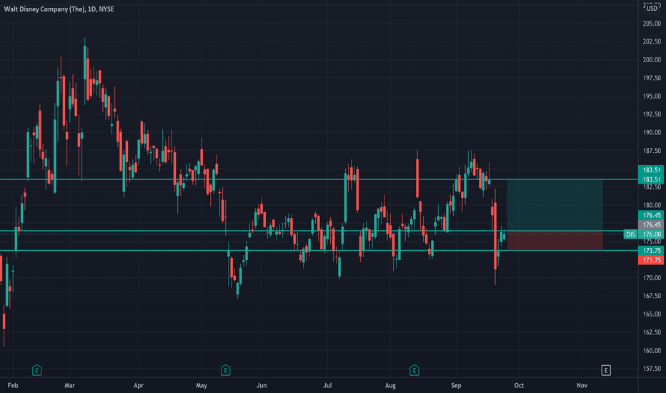The height and width of the screenshot is (393, 666).
Task: Click the Nov label on time axis
Action: pyautogui.click(x=582, y=385)
